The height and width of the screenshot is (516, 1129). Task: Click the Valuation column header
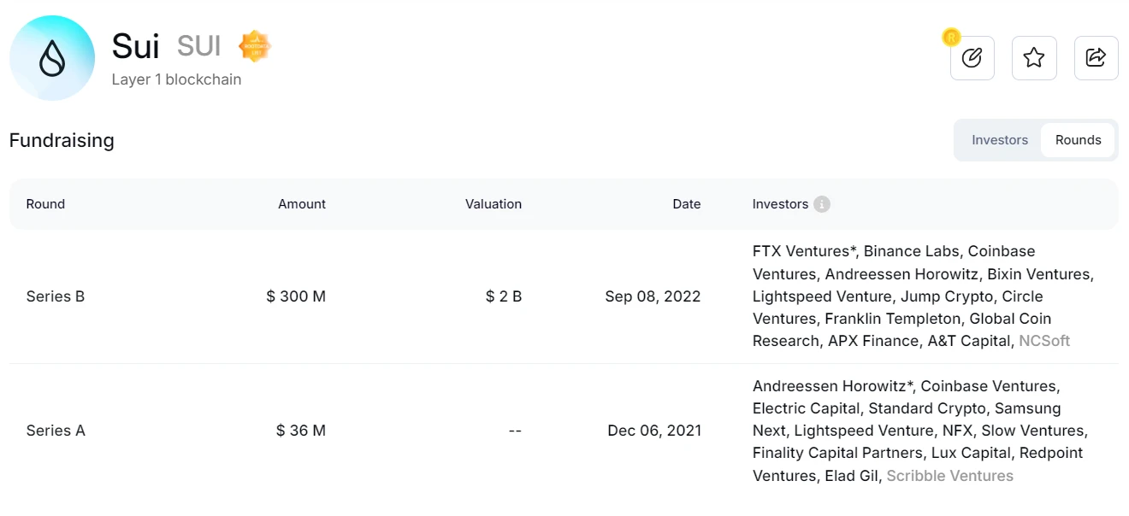(x=493, y=204)
